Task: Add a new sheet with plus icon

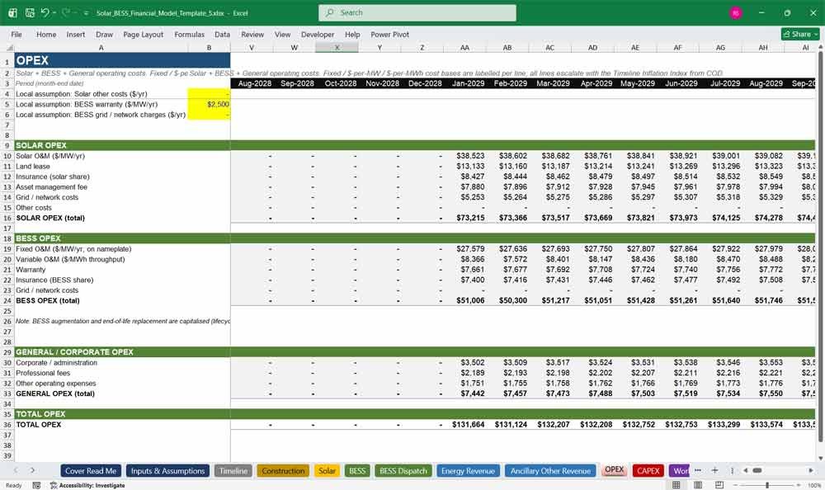Action: 714,470
